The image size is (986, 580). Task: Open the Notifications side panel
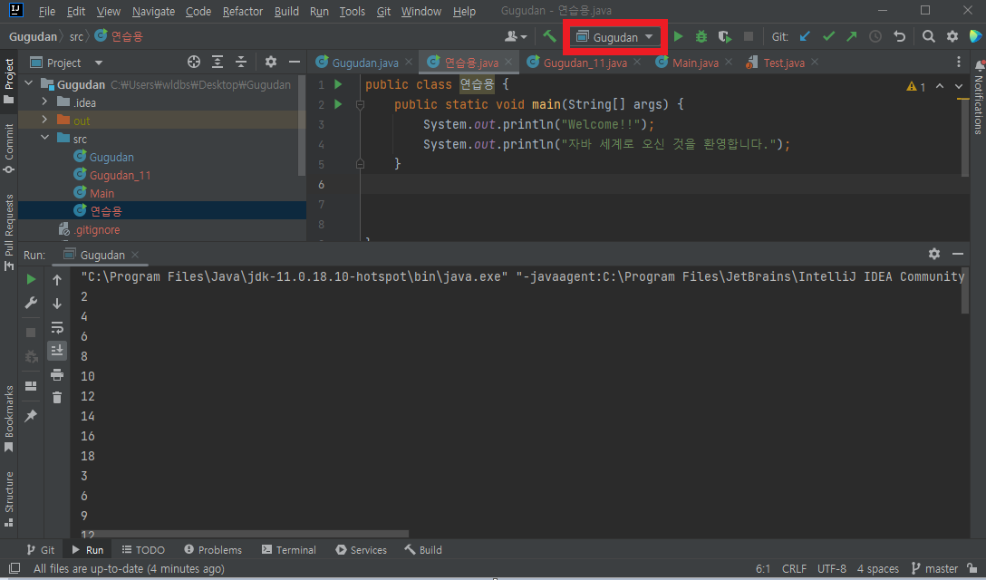(x=979, y=98)
